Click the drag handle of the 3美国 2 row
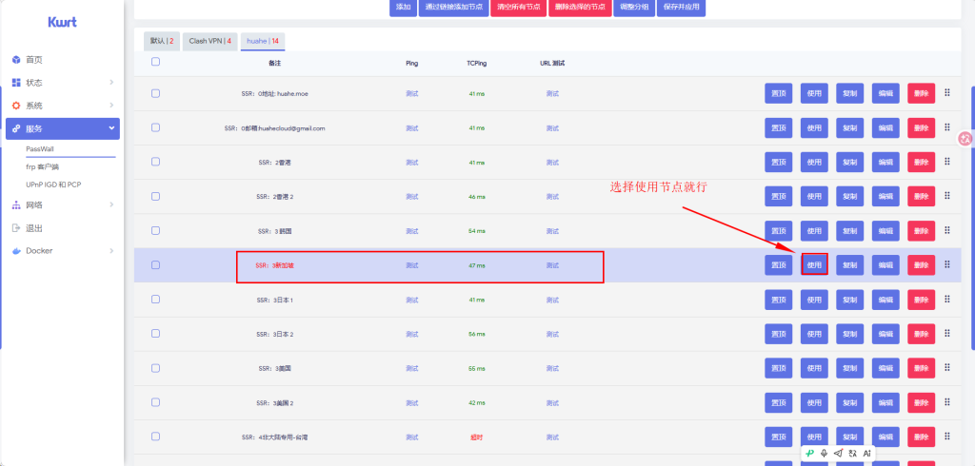The image size is (975, 466). point(947,402)
